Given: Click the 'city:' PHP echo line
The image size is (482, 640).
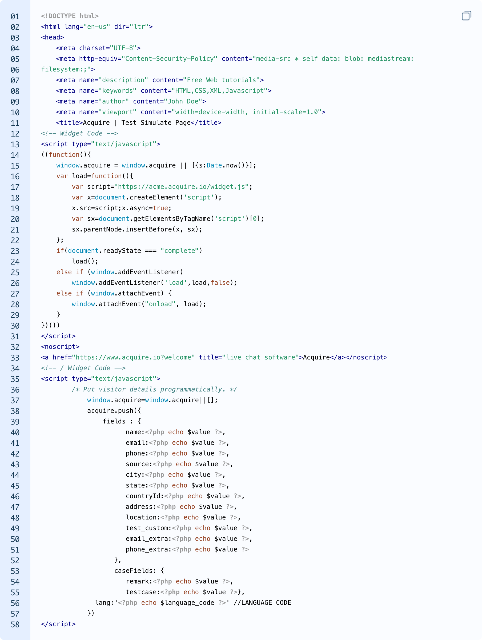Looking at the screenshot, I should click(x=176, y=475).
